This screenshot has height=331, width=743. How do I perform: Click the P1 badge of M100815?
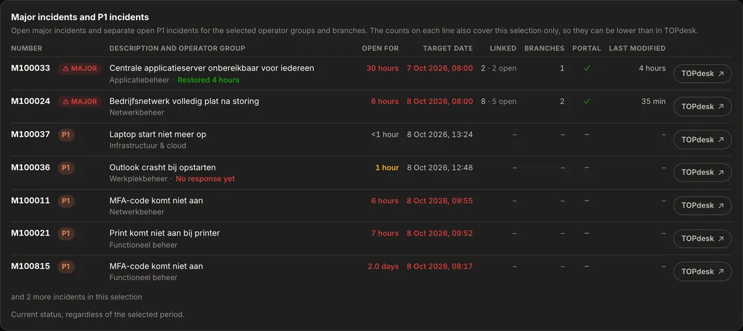point(66,267)
